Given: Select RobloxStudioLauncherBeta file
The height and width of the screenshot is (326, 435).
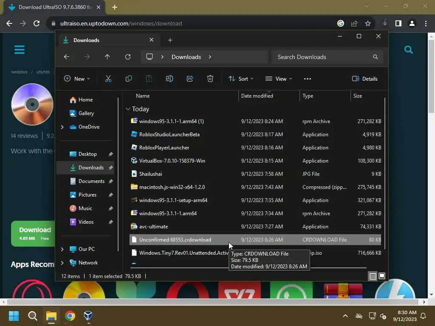Looking at the screenshot, I should 169,135.
